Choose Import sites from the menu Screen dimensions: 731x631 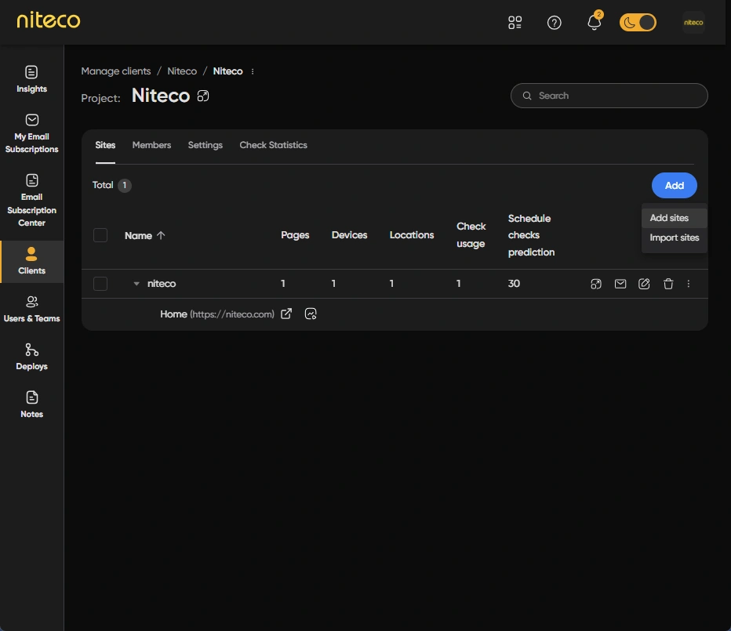[x=674, y=238]
